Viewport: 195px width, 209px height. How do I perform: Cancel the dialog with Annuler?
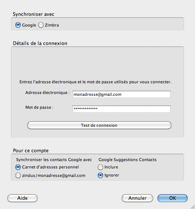137,198
